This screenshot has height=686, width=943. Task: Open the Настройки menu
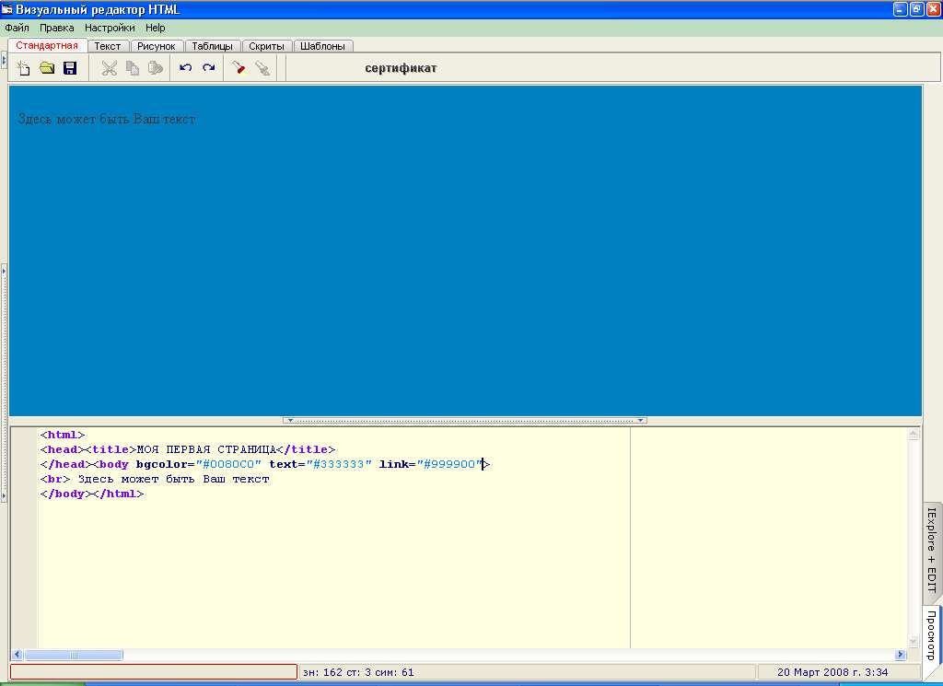point(110,28)
